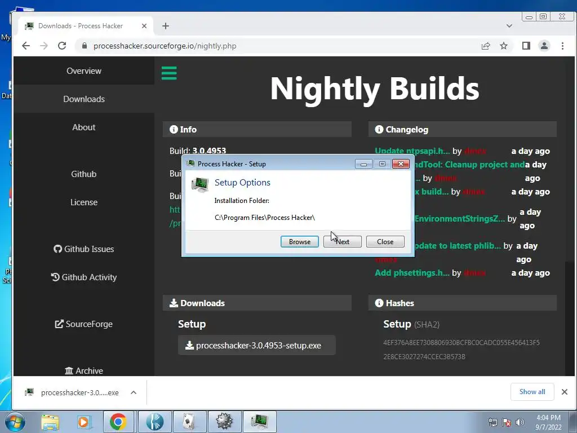
Task: Click the Browse button in Setup dialog
Action: (300, 241)
